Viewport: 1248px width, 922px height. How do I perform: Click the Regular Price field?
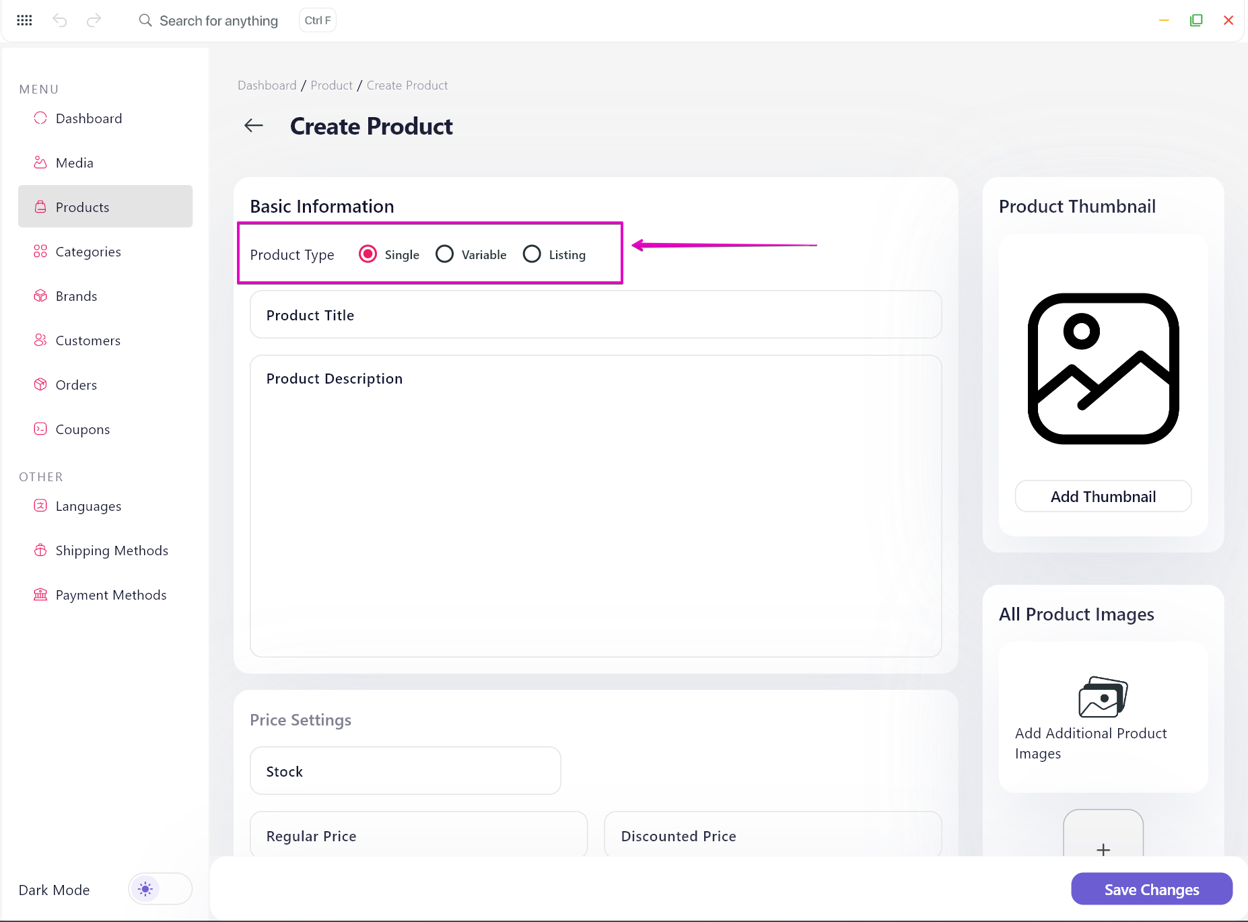point(419,835)
